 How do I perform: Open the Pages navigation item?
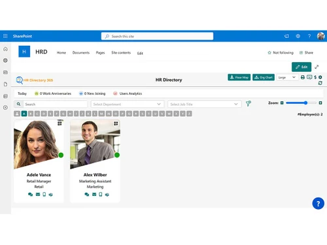pyautogui.click(x=100, y=52)
